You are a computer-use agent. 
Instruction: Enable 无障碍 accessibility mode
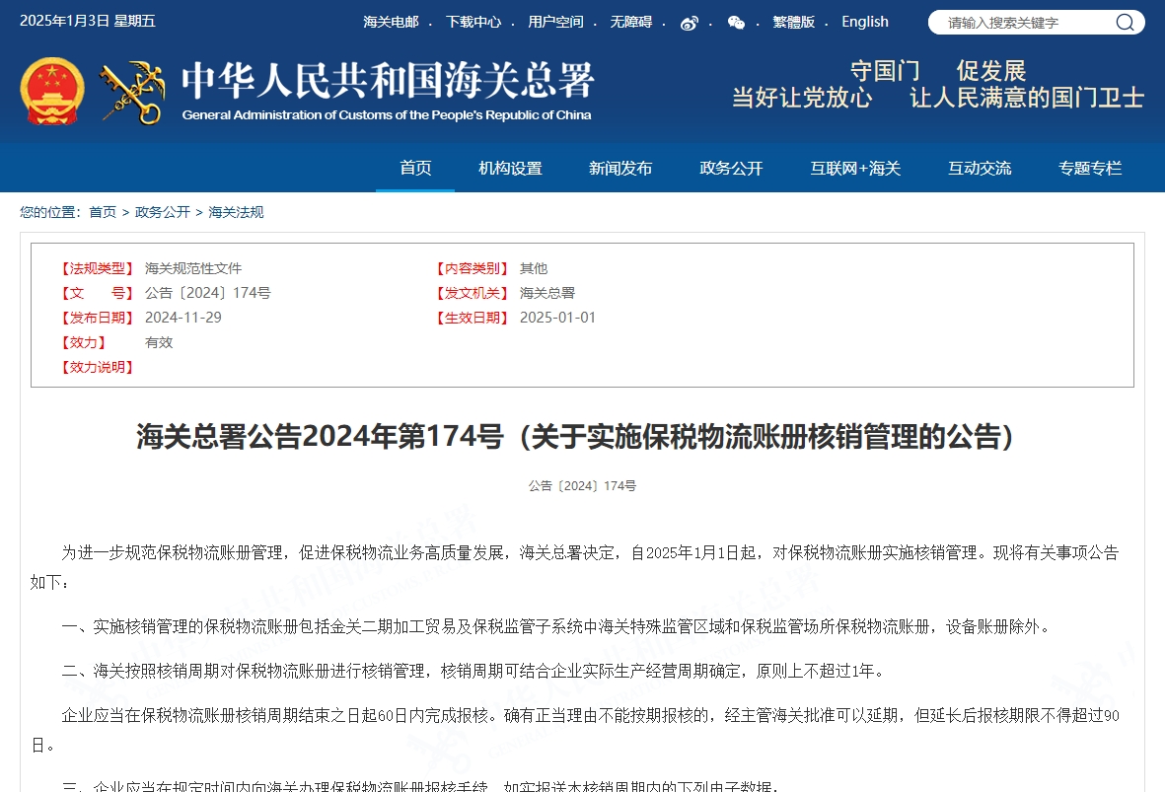point(630,22)
